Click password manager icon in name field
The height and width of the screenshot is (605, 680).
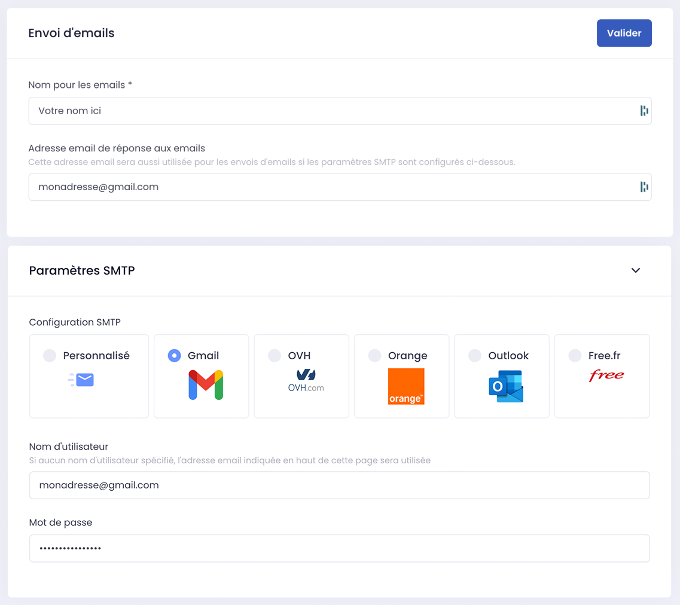coord(644,111)
